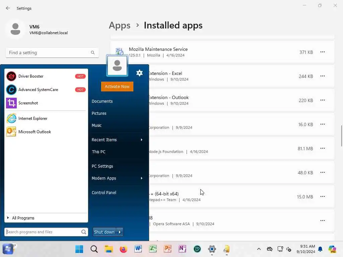The height and width of the screenshot is (257, 343).
Task: Click Opera Software ASA publisher text
Action: click(x=171, y=224)
